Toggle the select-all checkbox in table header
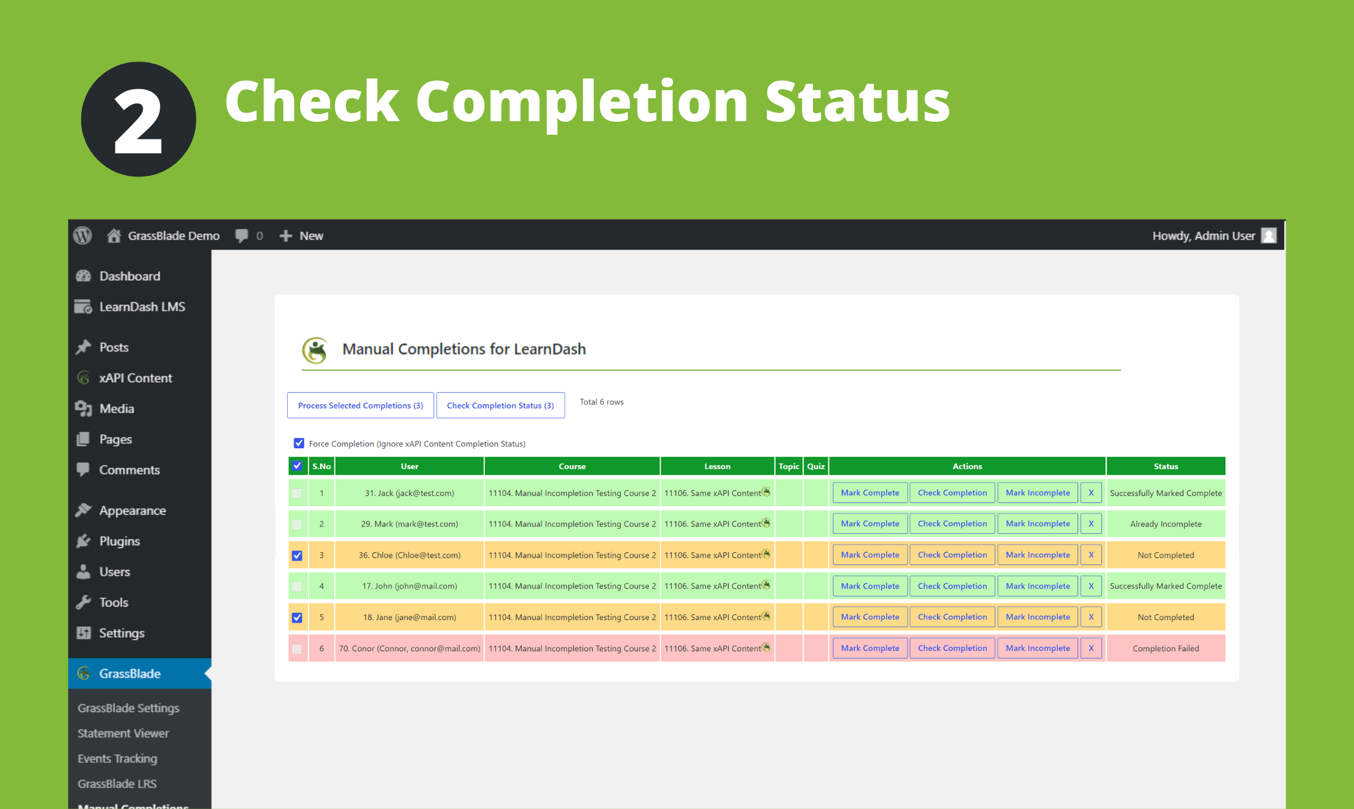The width and height of the screenshot is (1354, 809). coord(297,466)
